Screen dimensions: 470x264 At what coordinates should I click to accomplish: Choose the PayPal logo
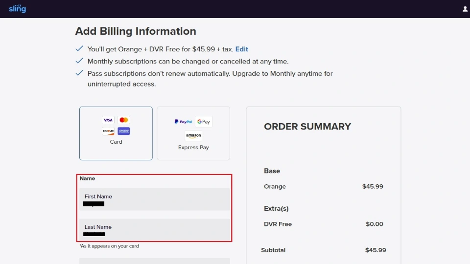coord(184,122)
